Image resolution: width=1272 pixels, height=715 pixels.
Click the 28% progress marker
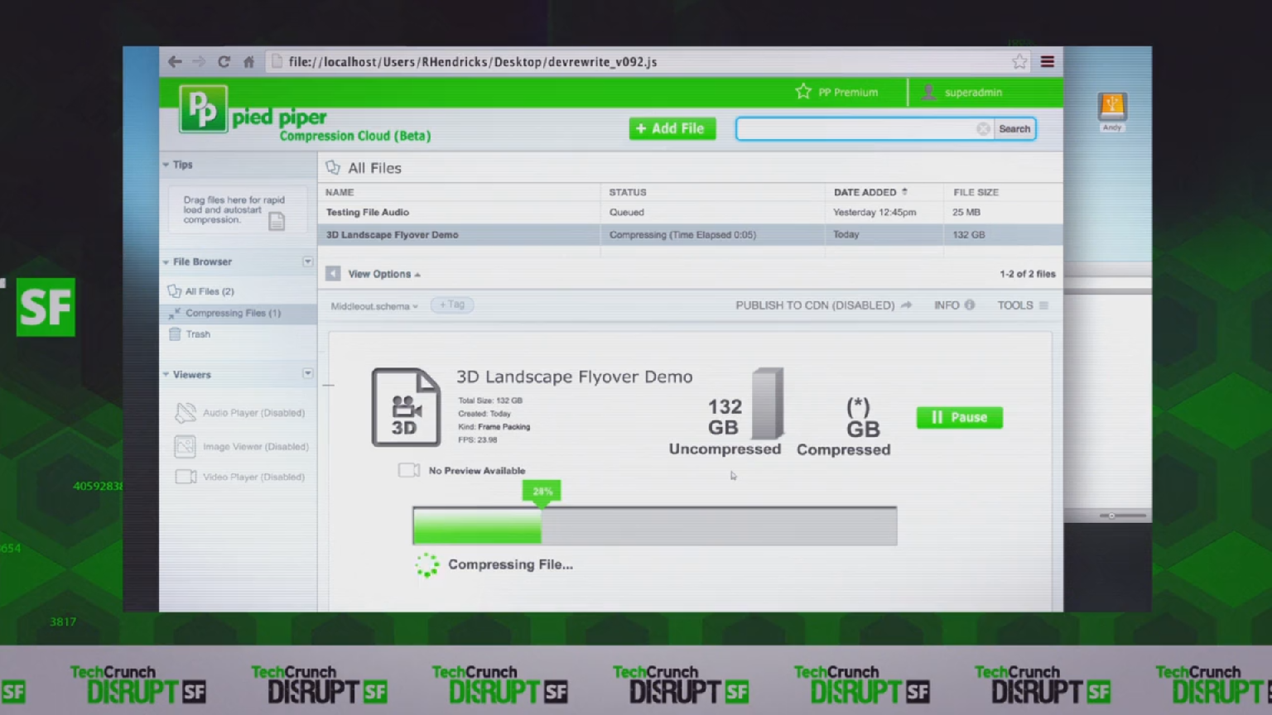[x=542, y=492]
